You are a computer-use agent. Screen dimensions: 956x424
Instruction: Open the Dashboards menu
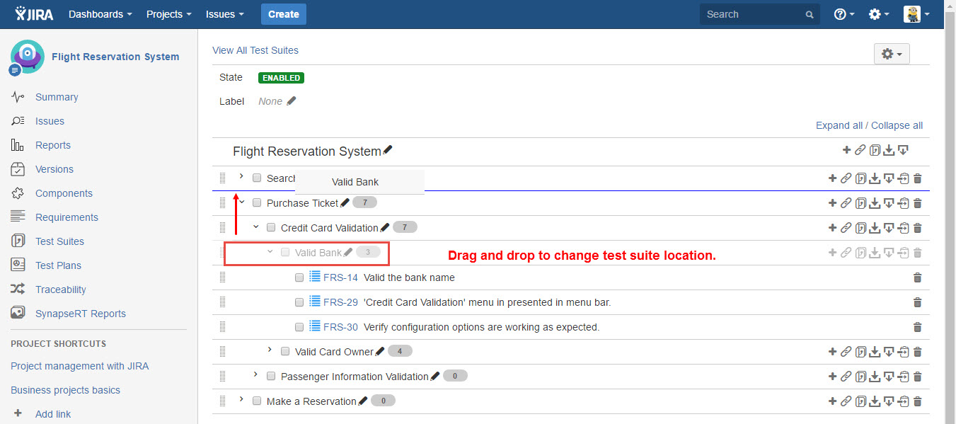tap(100, 14)
